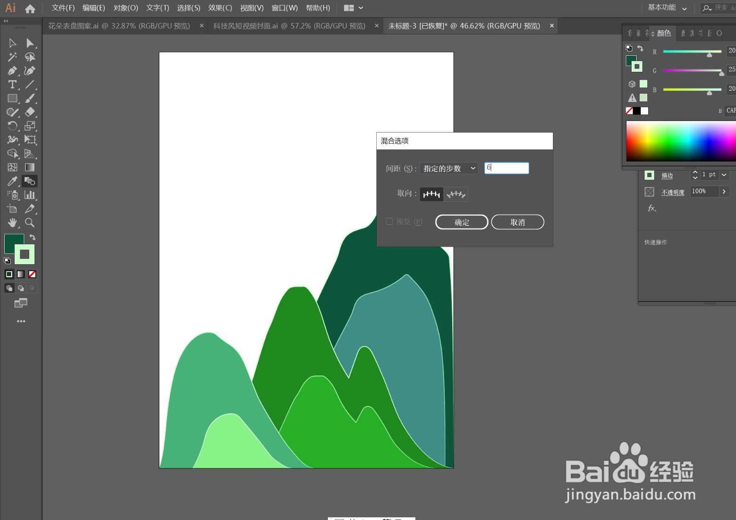Select the Direct Selection tool

point(30,43)
